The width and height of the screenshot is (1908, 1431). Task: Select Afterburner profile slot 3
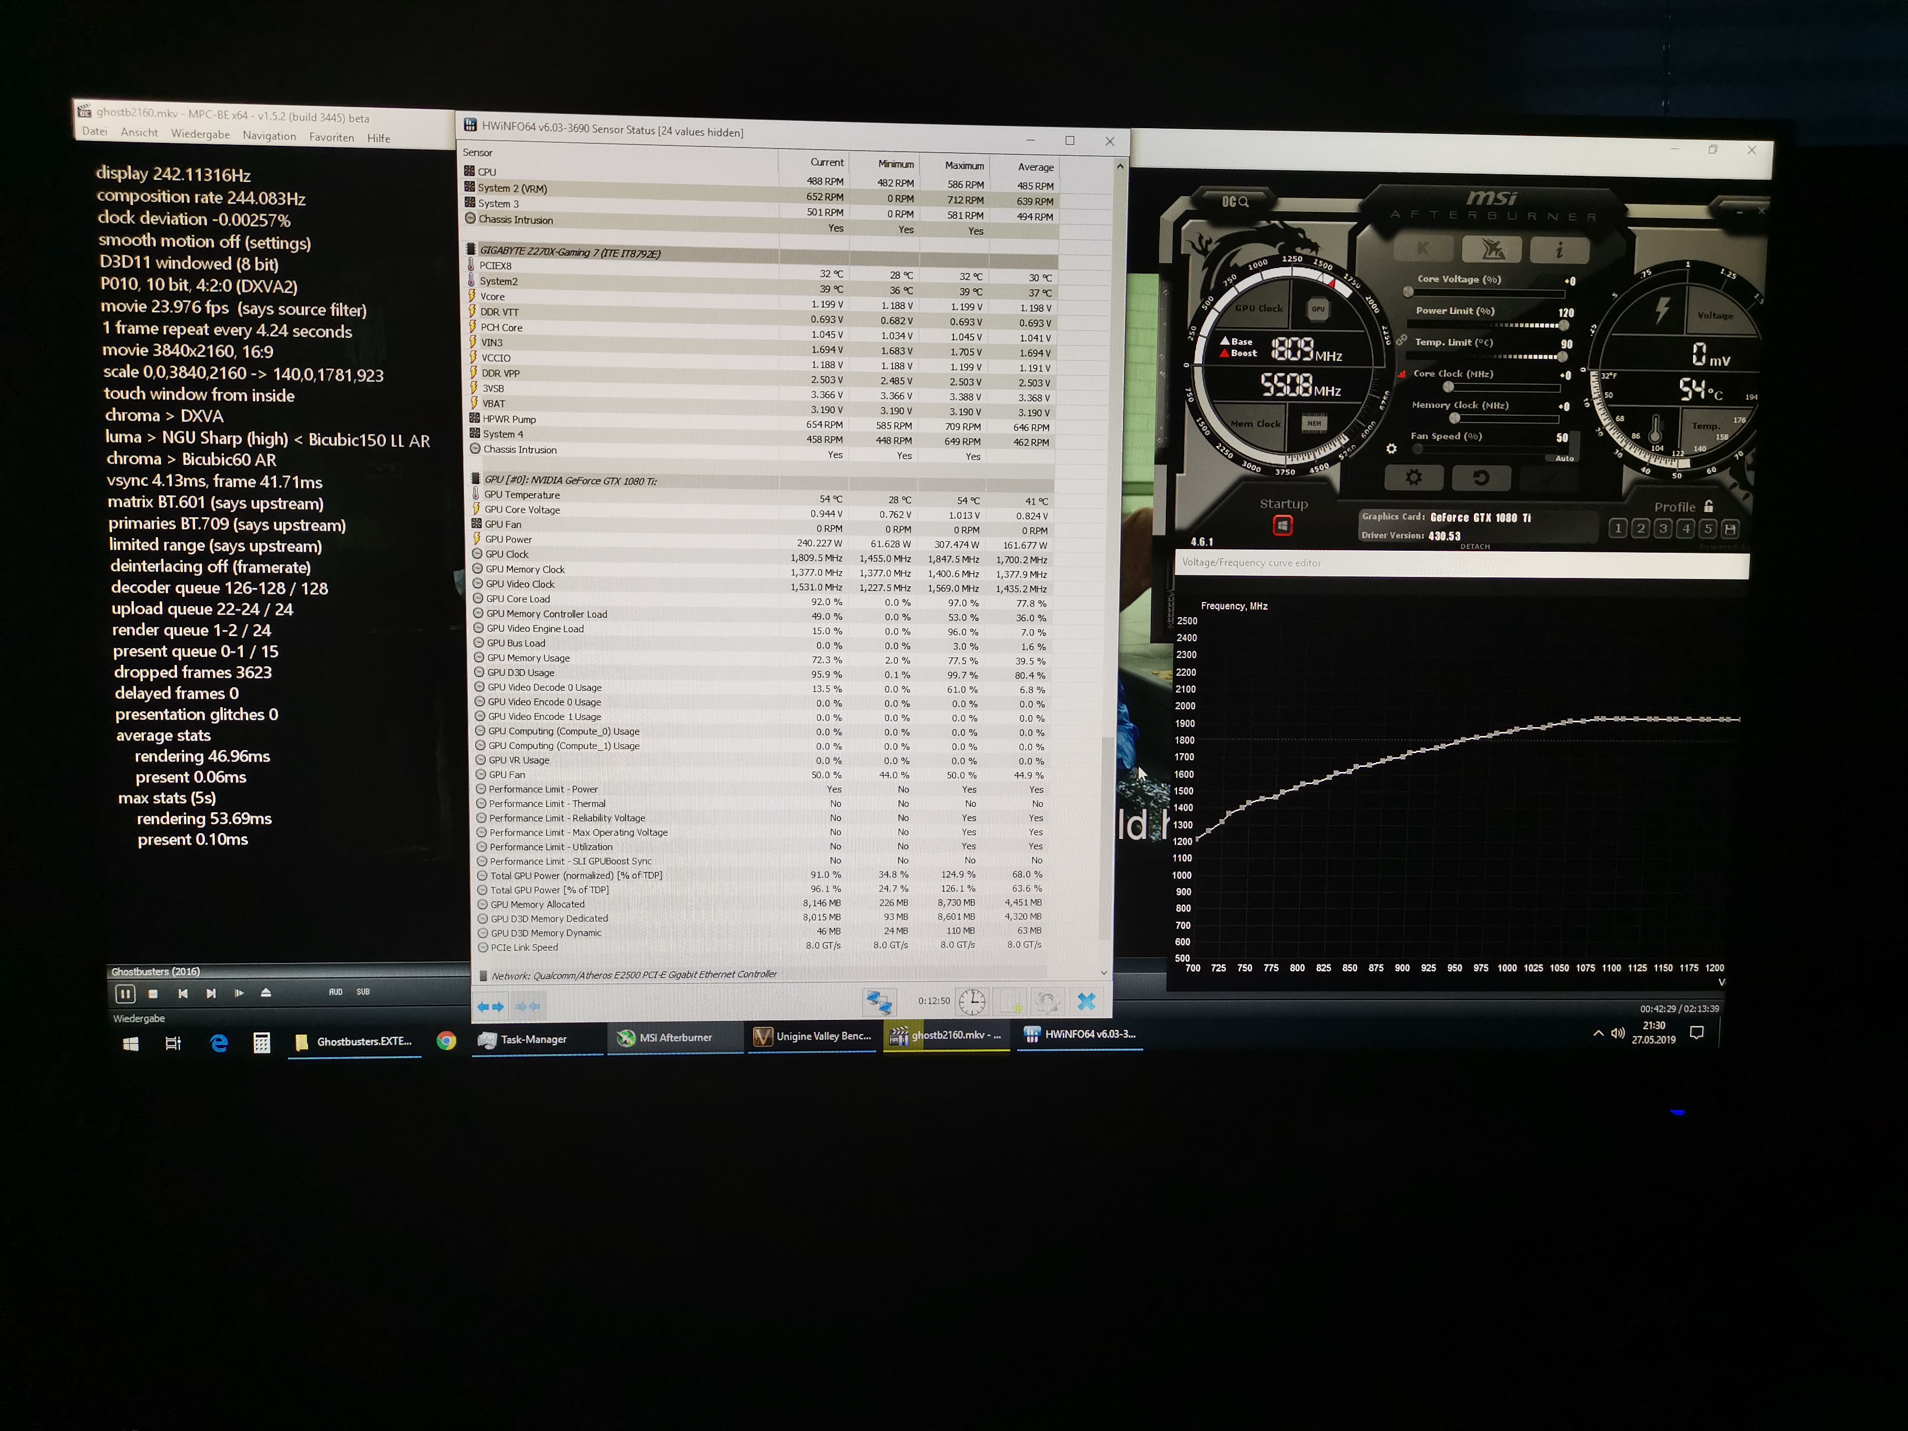tap(1663, 528)
